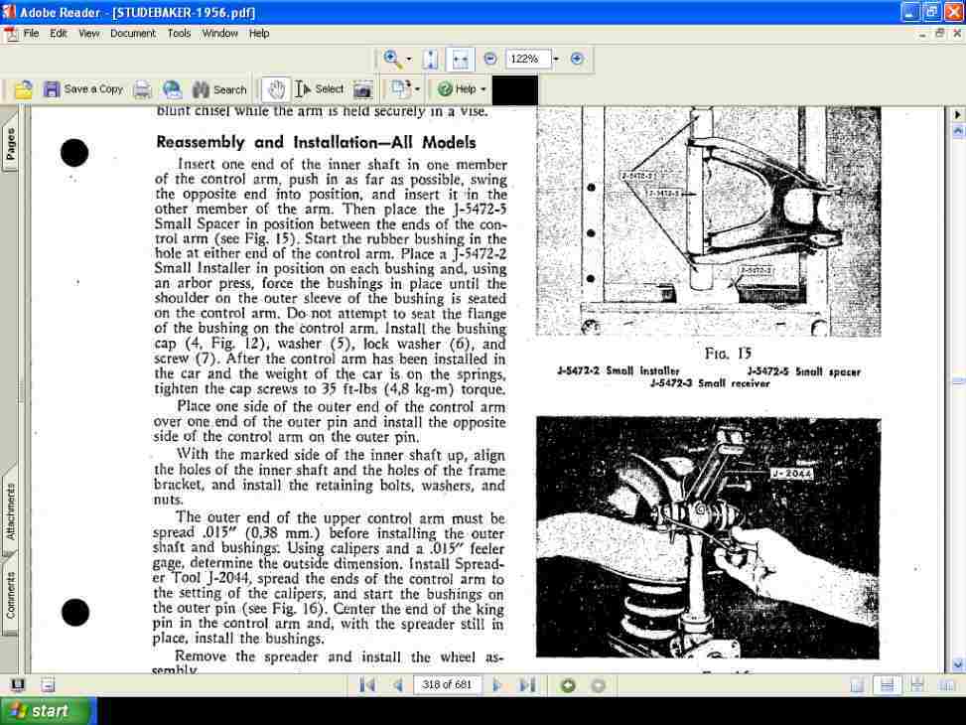Go to the next page
966x725 pixels.
click(x=497, y=685)
